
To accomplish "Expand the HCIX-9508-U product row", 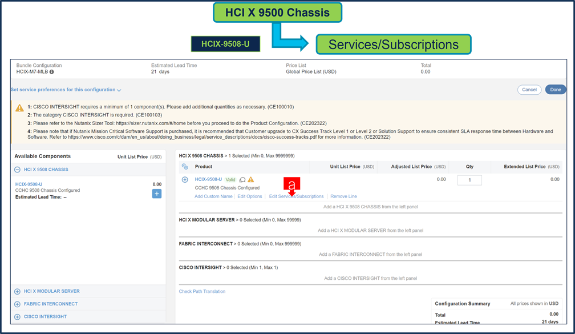I will click(185, 179).
